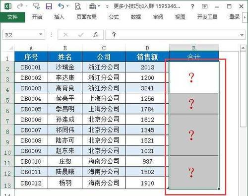The image size is (248, 196).
Task: Click the 登录 (Sign in) link
Action: (235, 16)
